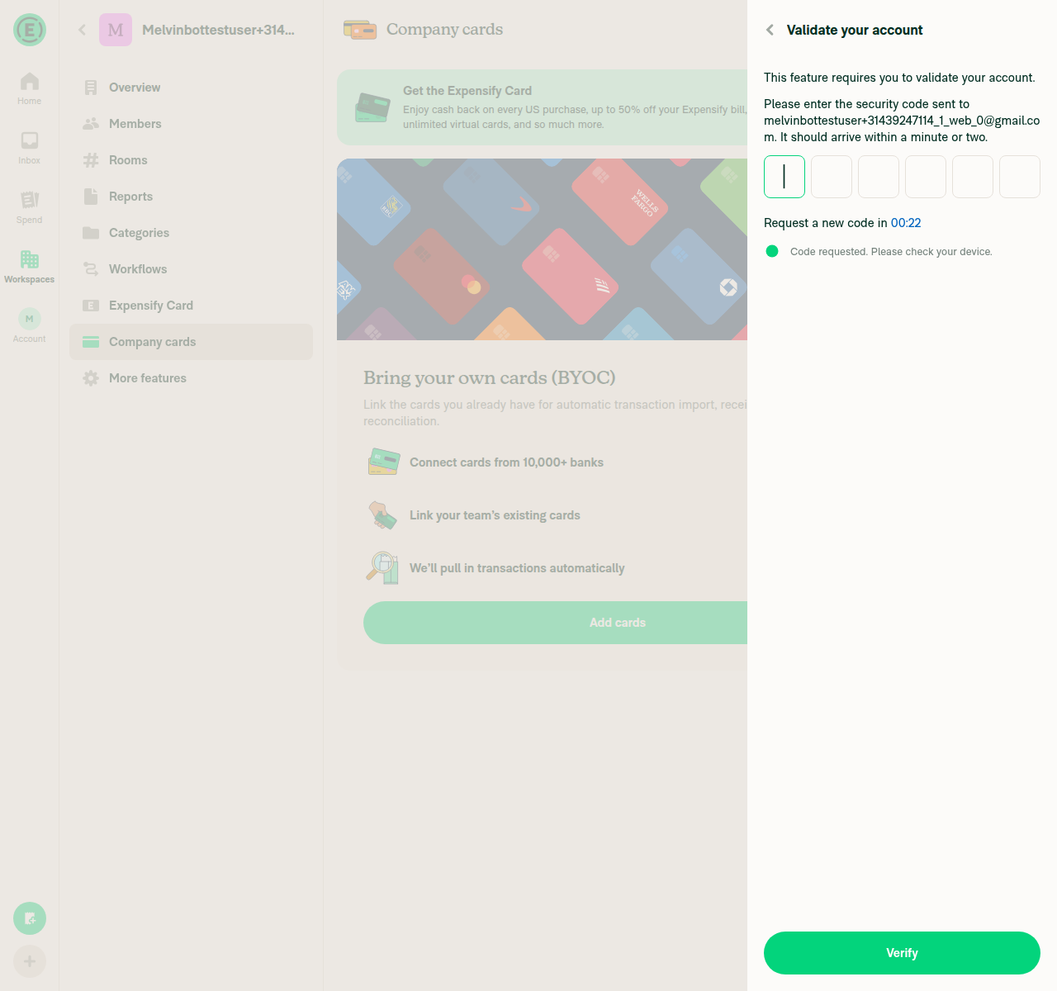This screenshot has width=1057, height=991.
Task: Click the Overview list icon
Action: point(91,88)
